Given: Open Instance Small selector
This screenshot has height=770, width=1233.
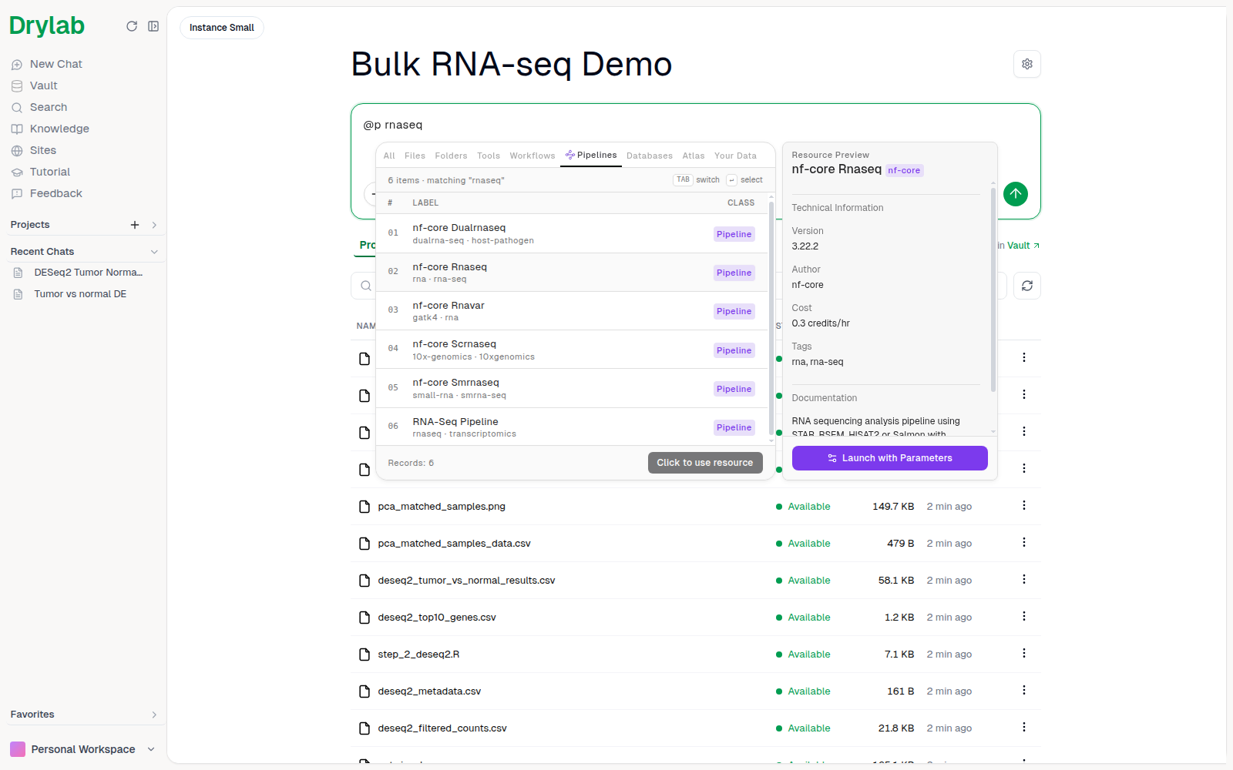Looking at the screenshot, I should tap(222, 28).
